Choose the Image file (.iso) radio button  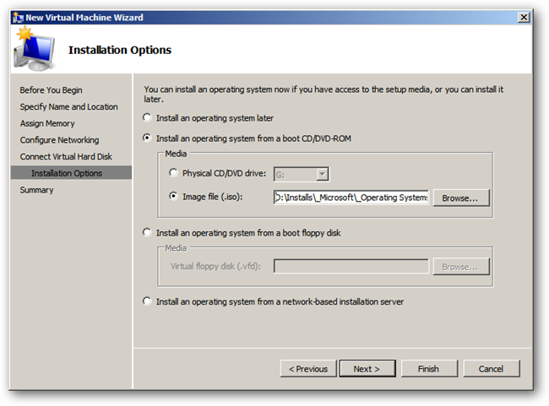coord(173,196)
